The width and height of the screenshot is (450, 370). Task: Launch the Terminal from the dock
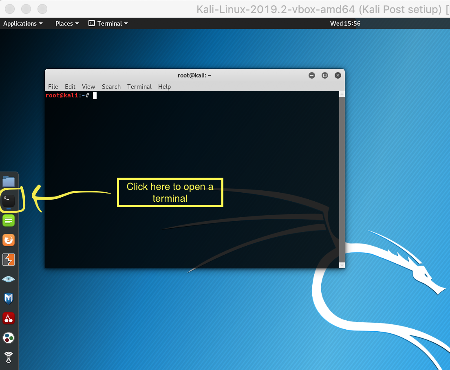9,200
